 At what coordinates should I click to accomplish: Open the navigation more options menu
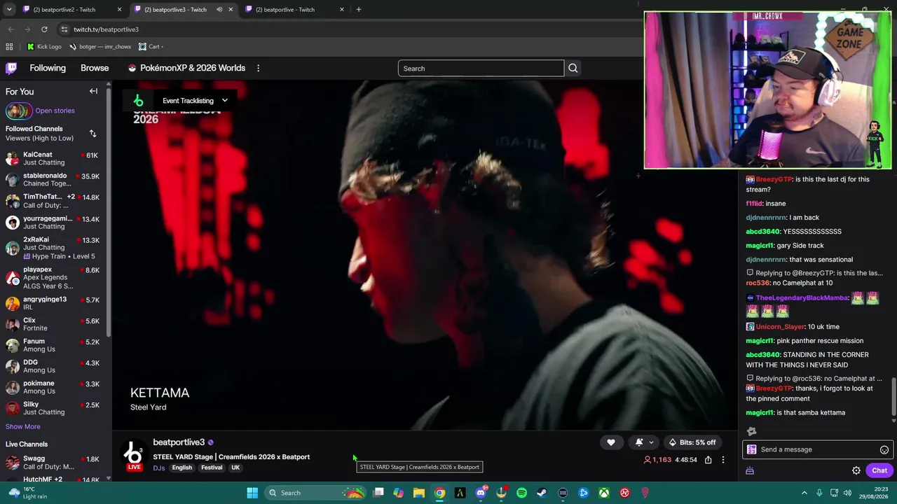[258, 68]
